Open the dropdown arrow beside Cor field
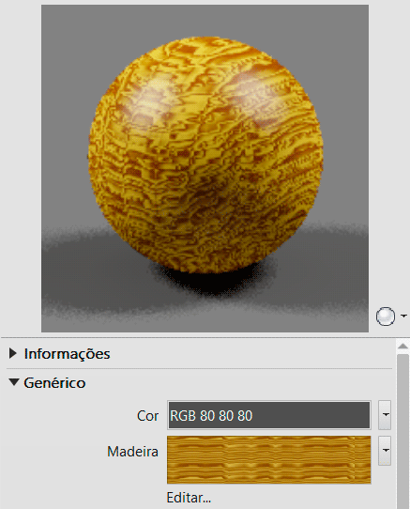 pyautogui.click(x=385, y=415)
